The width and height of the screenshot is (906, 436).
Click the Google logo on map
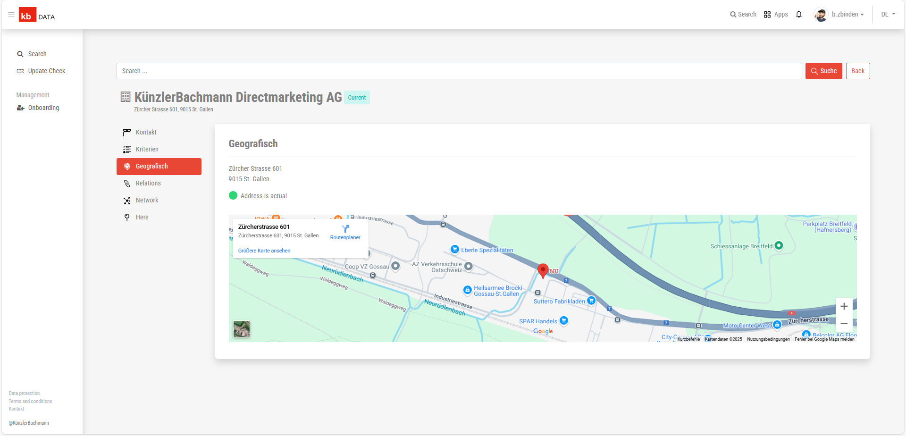[543, 331]
